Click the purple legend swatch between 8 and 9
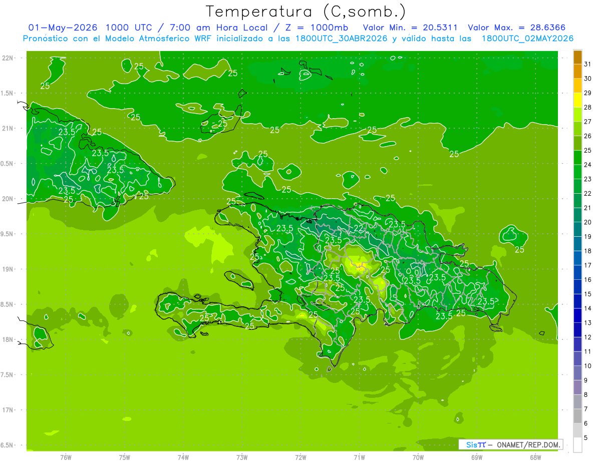Screen dimensions: 601x464 click(577, 387)
